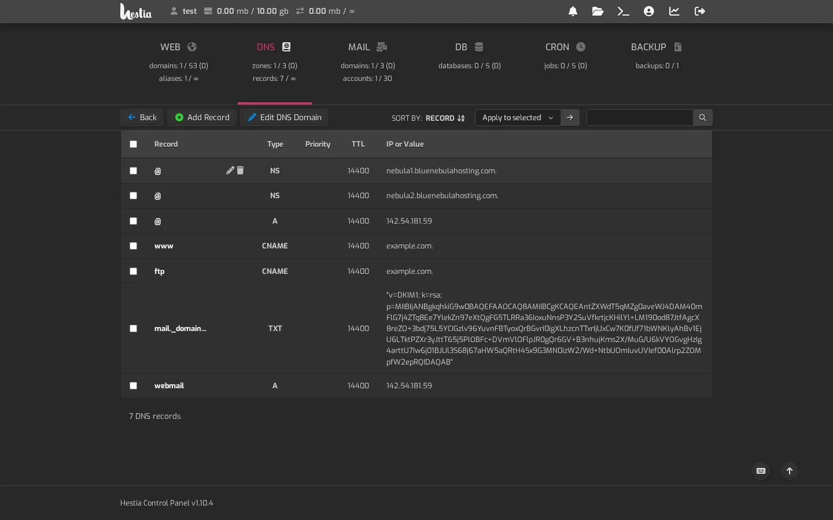Click the mail._domain... record name
The height and width of the screenshot is (520, 833).
(x=180, y=328)
